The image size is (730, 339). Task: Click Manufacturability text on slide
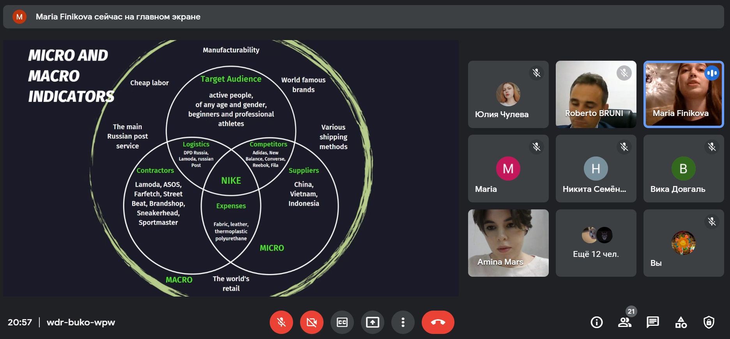click(x=231, y=50)
